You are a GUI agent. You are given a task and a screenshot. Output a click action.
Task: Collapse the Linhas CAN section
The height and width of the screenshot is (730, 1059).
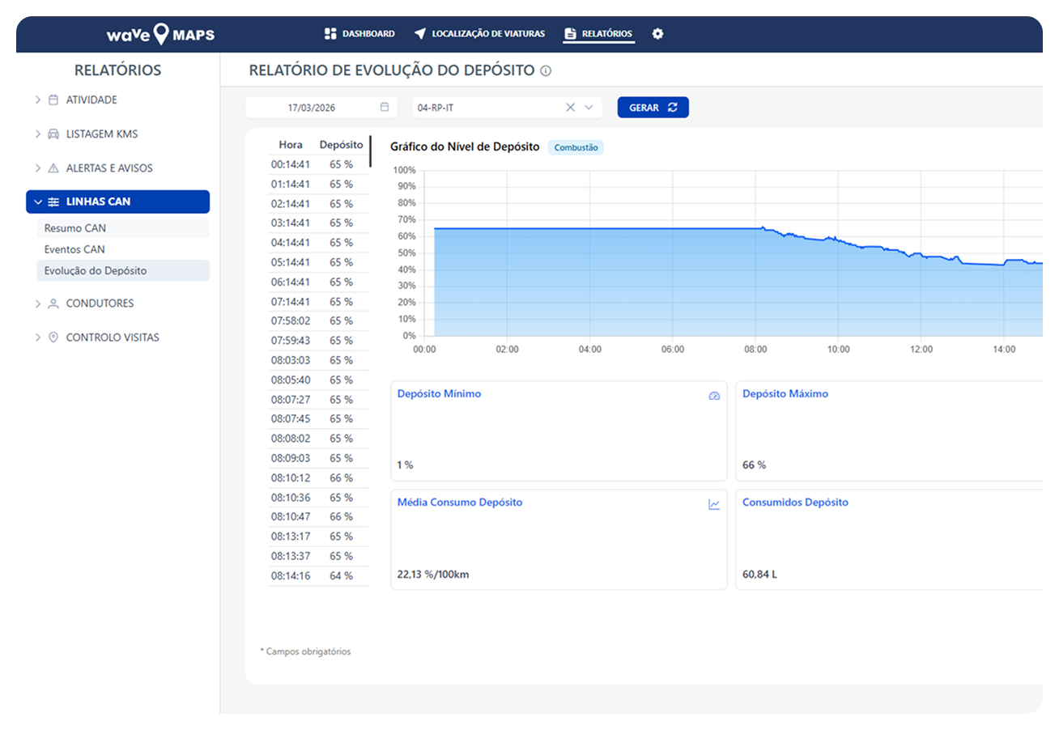click(38, 202)
